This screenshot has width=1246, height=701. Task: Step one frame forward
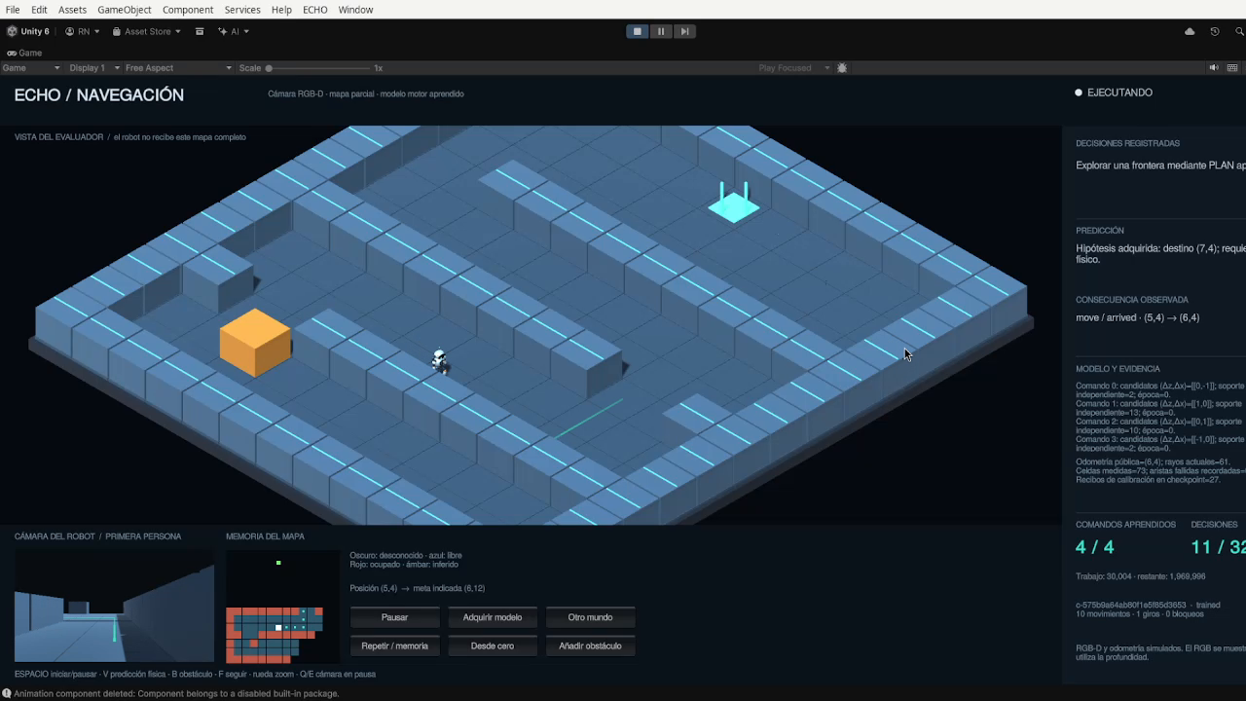tap(684, 31)
